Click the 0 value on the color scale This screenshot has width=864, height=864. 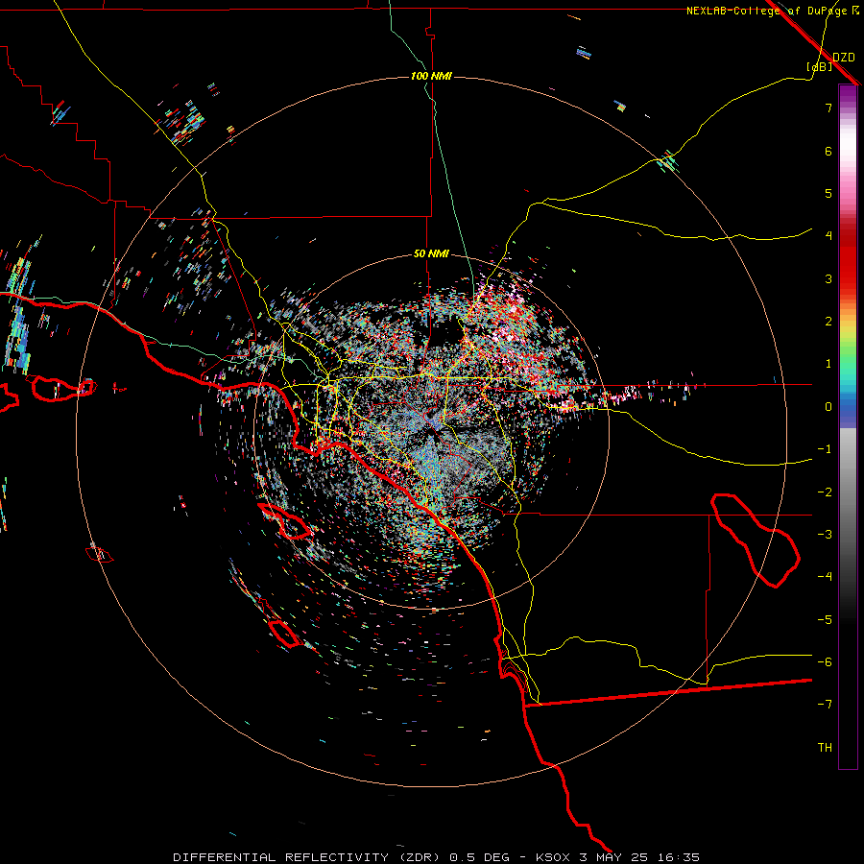click(828, 407)
